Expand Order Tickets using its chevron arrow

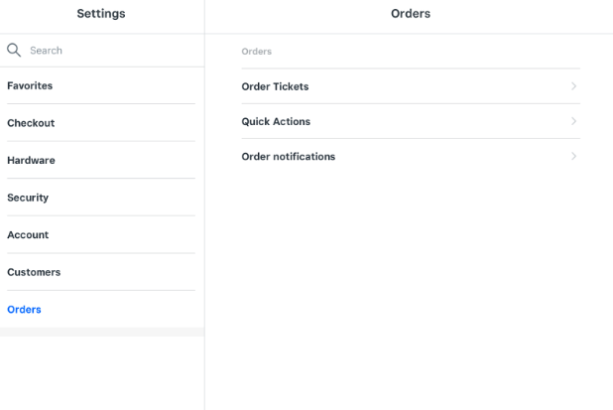(574, 86)
